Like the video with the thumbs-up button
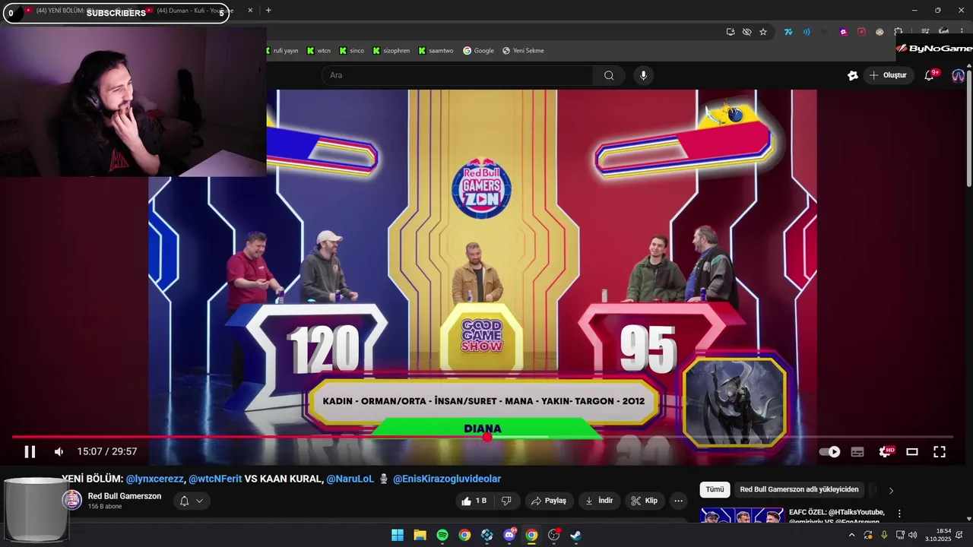Image resolution: width=973 pixels, height=547 pixels. [473, 501]
